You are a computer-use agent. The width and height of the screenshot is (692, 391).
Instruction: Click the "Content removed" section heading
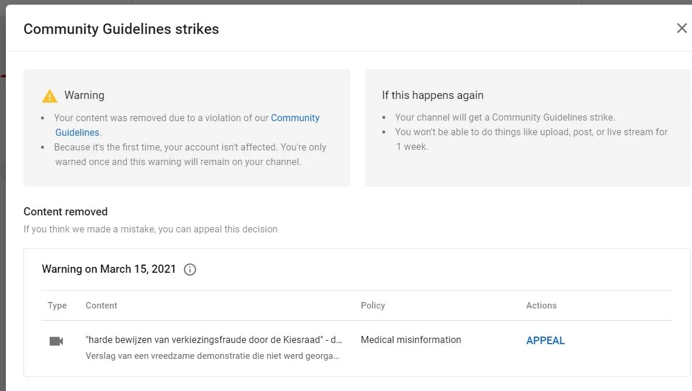66,212
